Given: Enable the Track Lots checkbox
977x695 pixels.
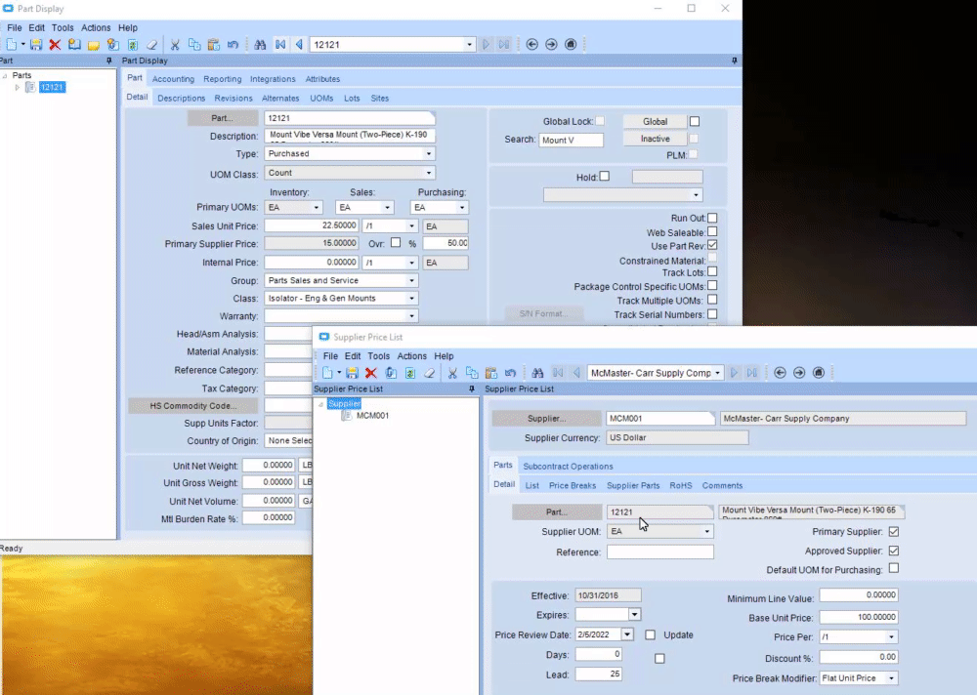Looking at the screenshot, I should click(712, 272).
